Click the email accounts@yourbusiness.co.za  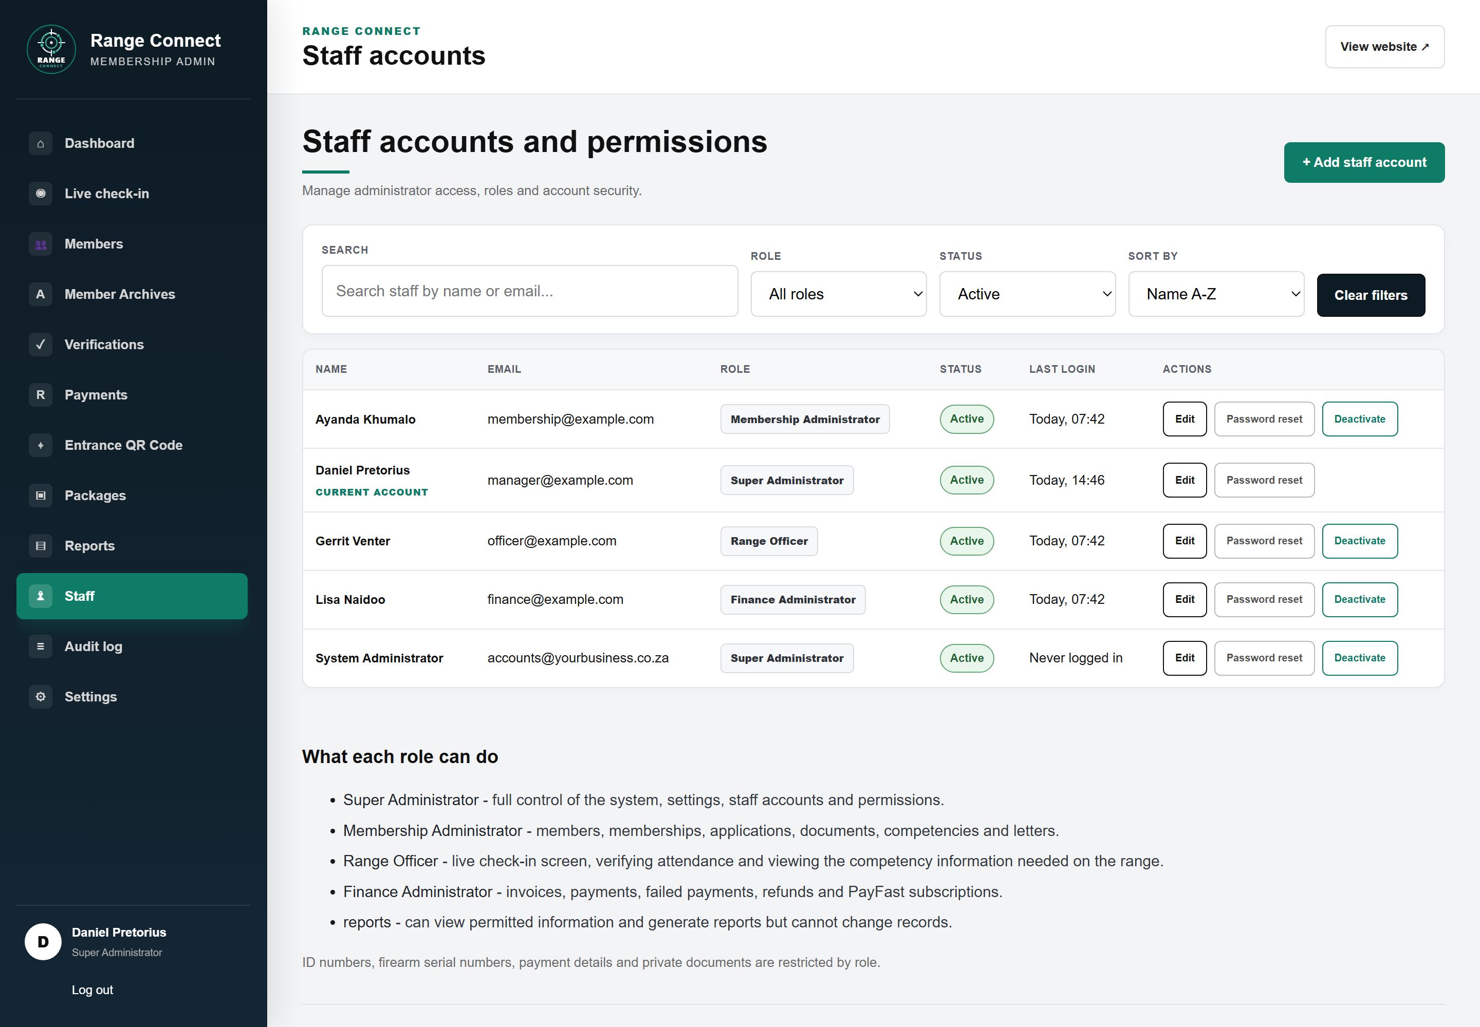pyautogui.click(x=578, y=658)
